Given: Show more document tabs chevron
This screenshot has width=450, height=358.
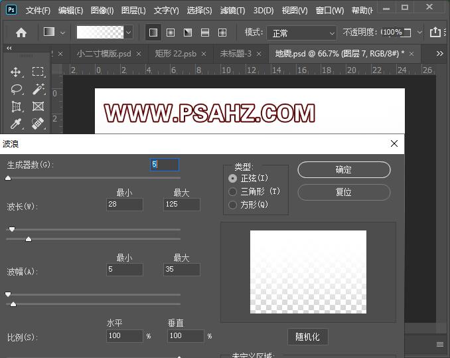Looking at the screenshot, I should tap(439, 53).
